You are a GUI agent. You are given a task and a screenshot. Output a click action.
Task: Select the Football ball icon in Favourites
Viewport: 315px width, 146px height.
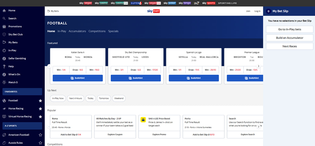pos(4,100)
